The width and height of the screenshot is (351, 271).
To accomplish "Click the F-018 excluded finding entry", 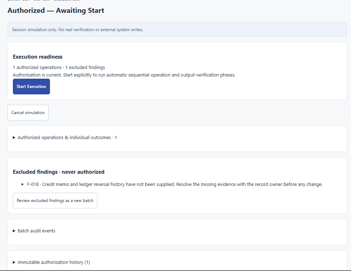I will pos(175,184).
